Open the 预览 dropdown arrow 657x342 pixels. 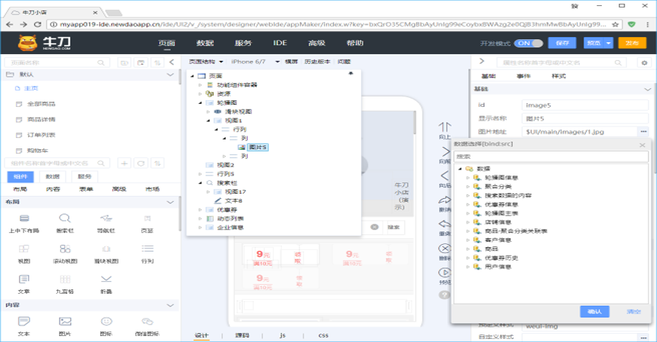tap(609, 43)
